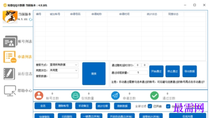This screenshot has height=118, width=210.
Task: Open the 搜索方式 dropdown
Action: [x=64, y=65]
